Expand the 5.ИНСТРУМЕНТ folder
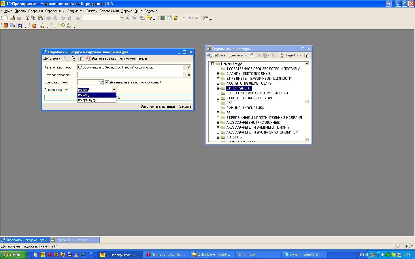 (218, 88)
